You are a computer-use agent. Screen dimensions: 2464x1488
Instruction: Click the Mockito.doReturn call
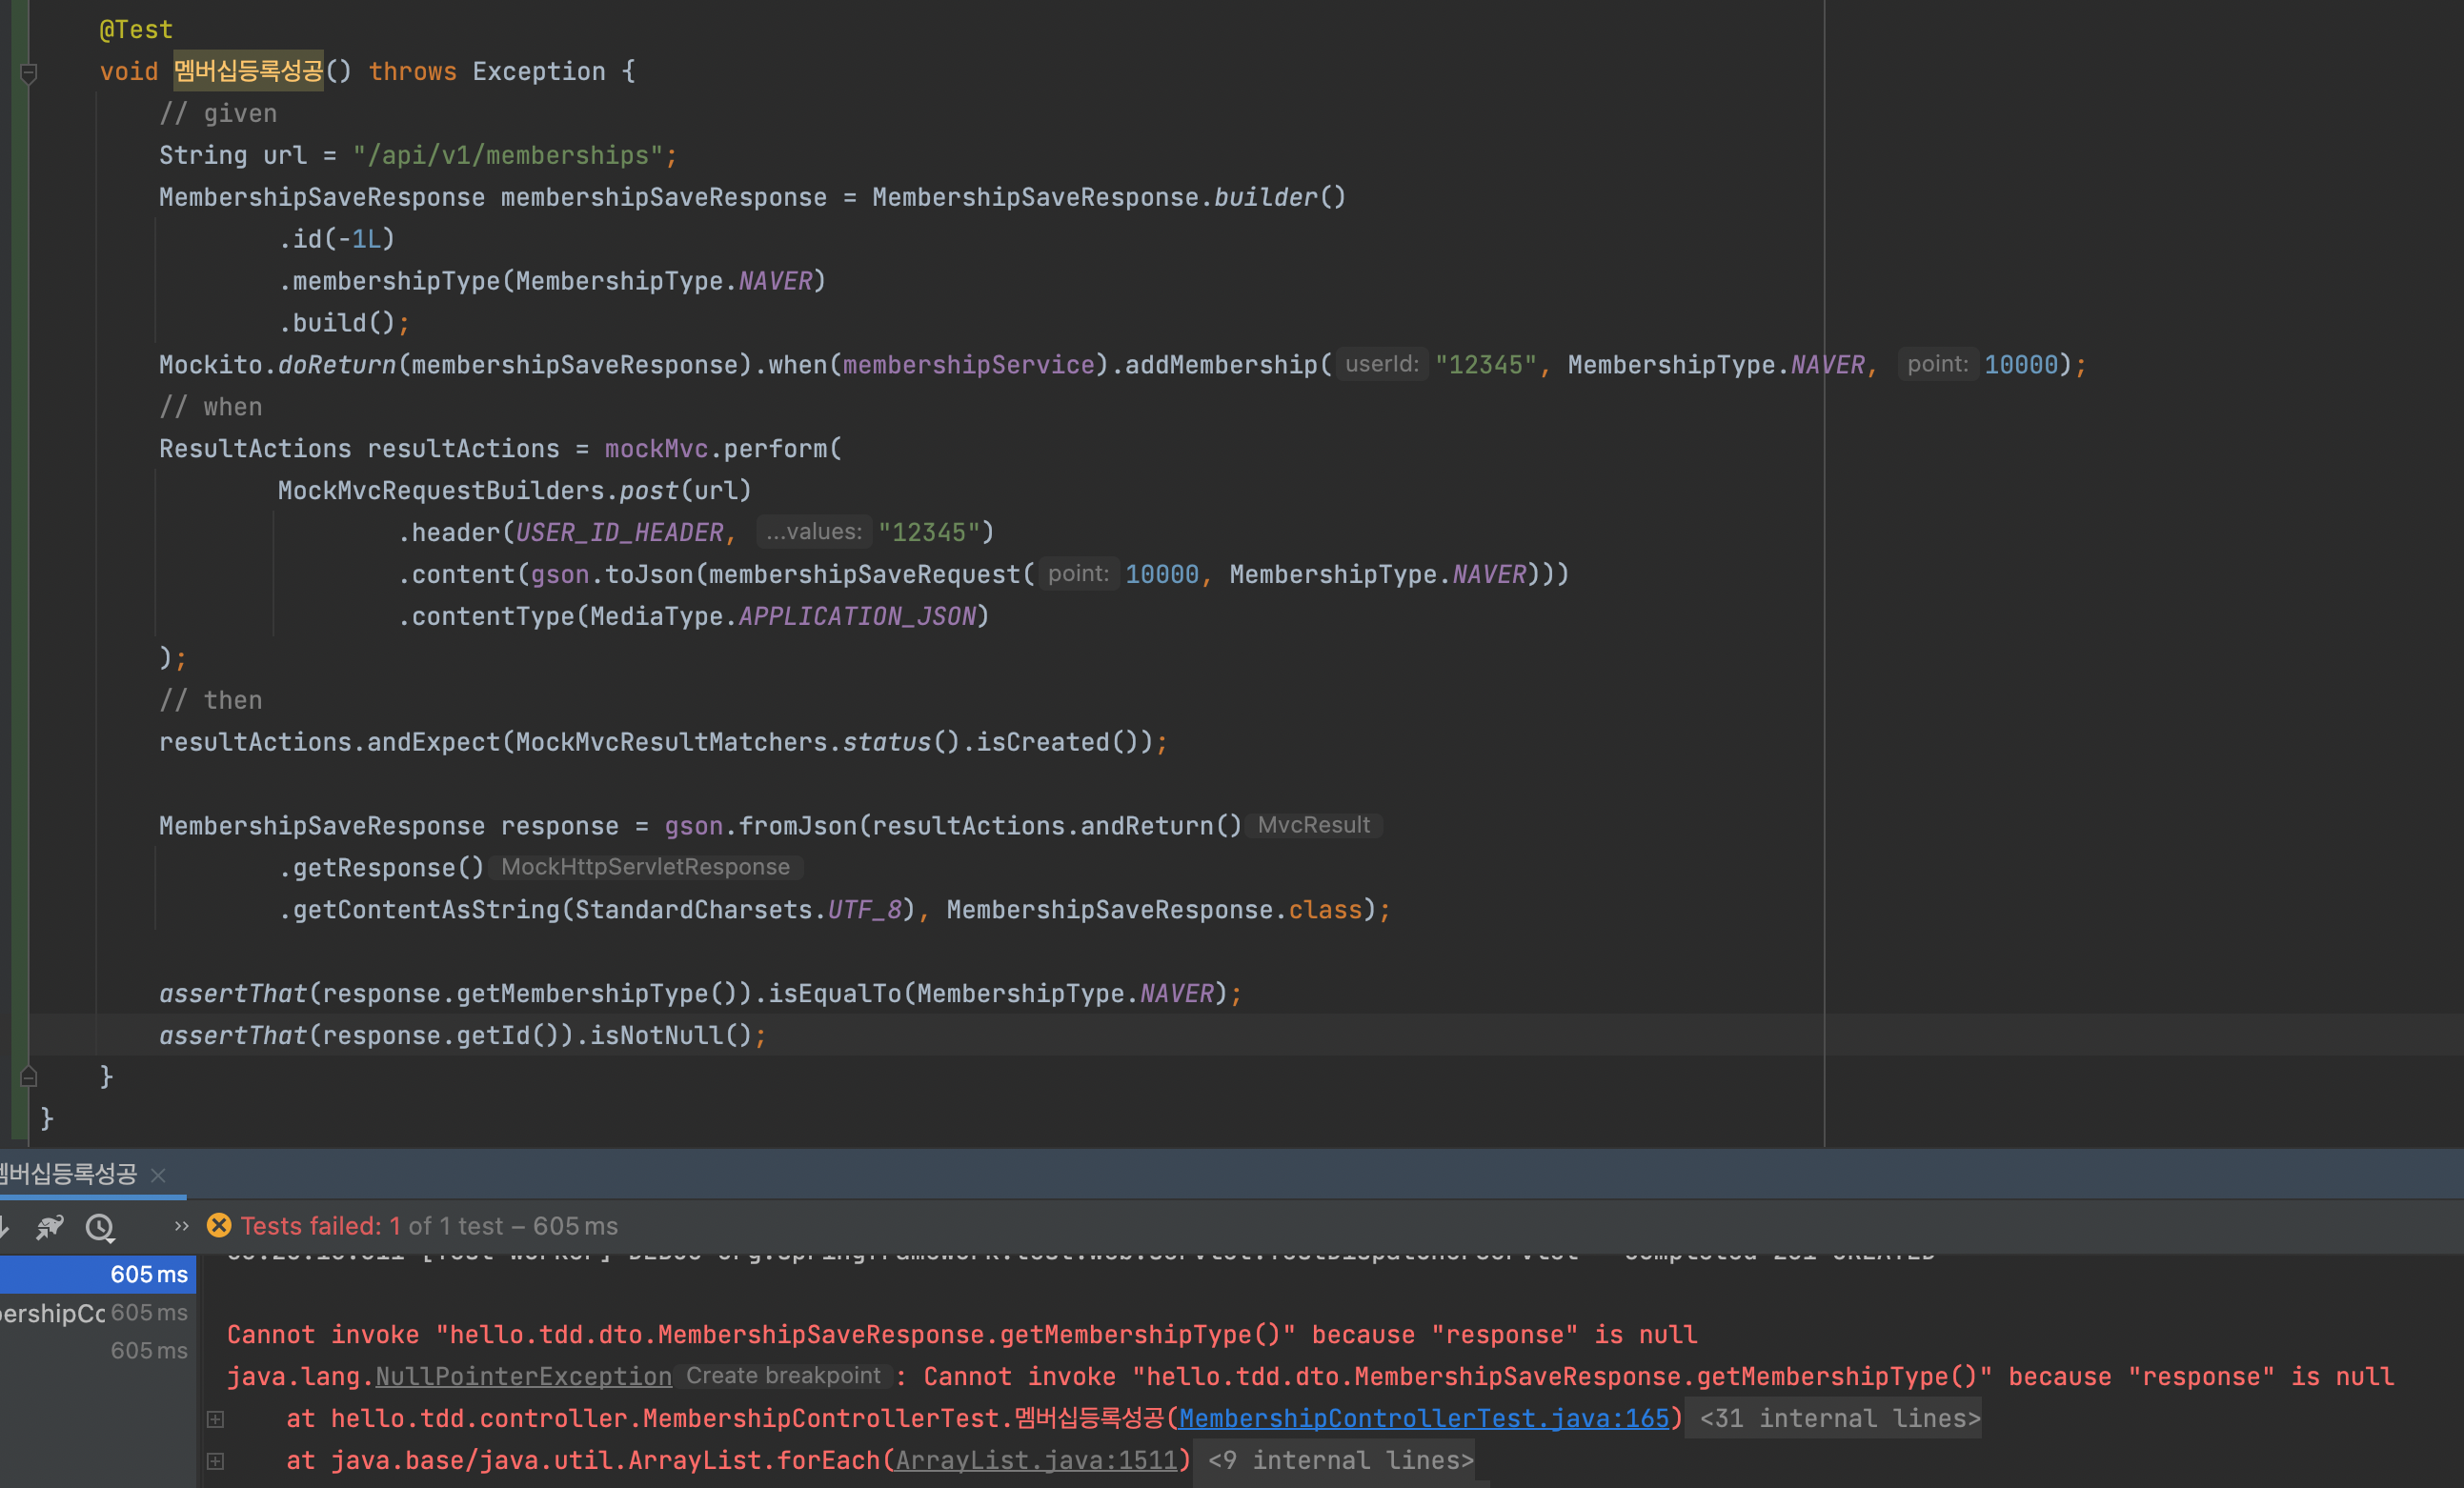point(278,365)
